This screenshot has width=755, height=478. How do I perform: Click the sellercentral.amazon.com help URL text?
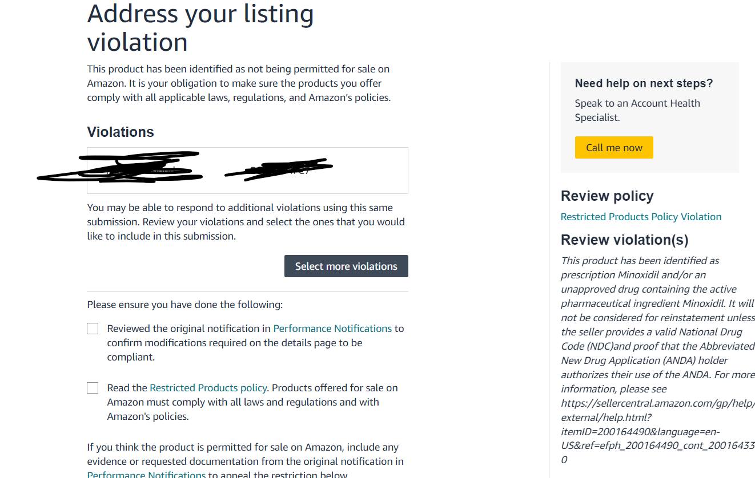pyautogui.click(x=658, y=431)
